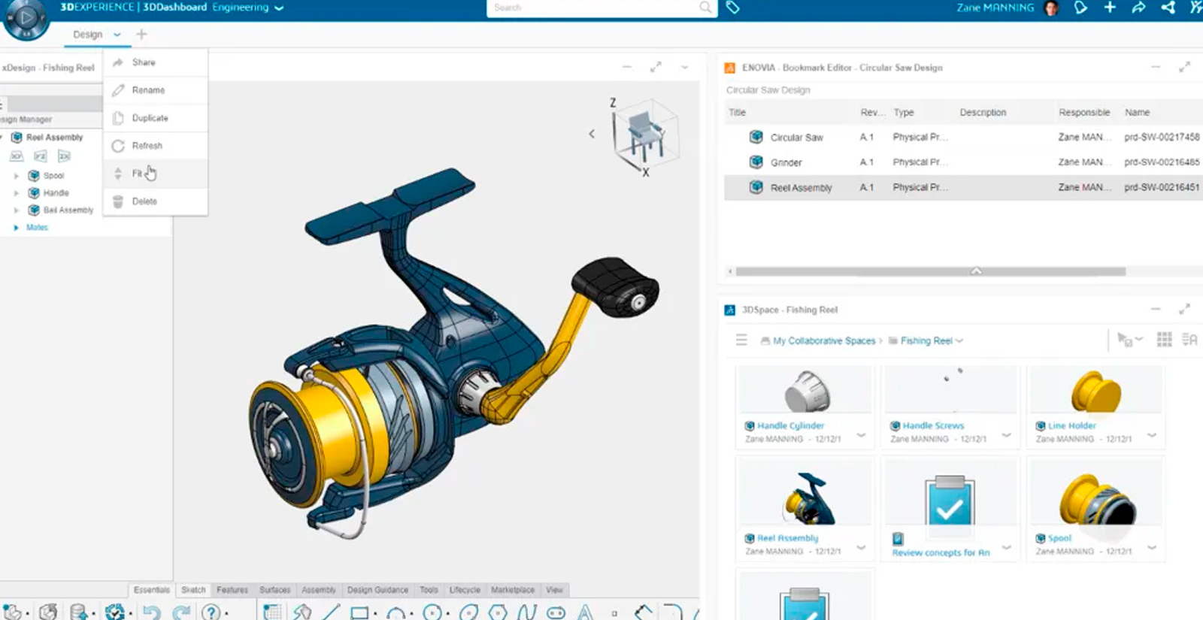Expand the Spool tree node
This screenshot has height=620, width=1203.
[17, 176]
